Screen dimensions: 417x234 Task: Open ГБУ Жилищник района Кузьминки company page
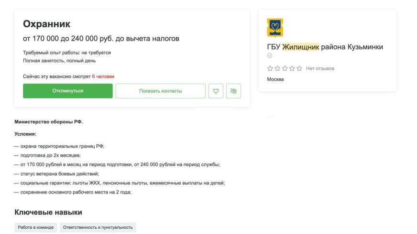tap(325, 47)
